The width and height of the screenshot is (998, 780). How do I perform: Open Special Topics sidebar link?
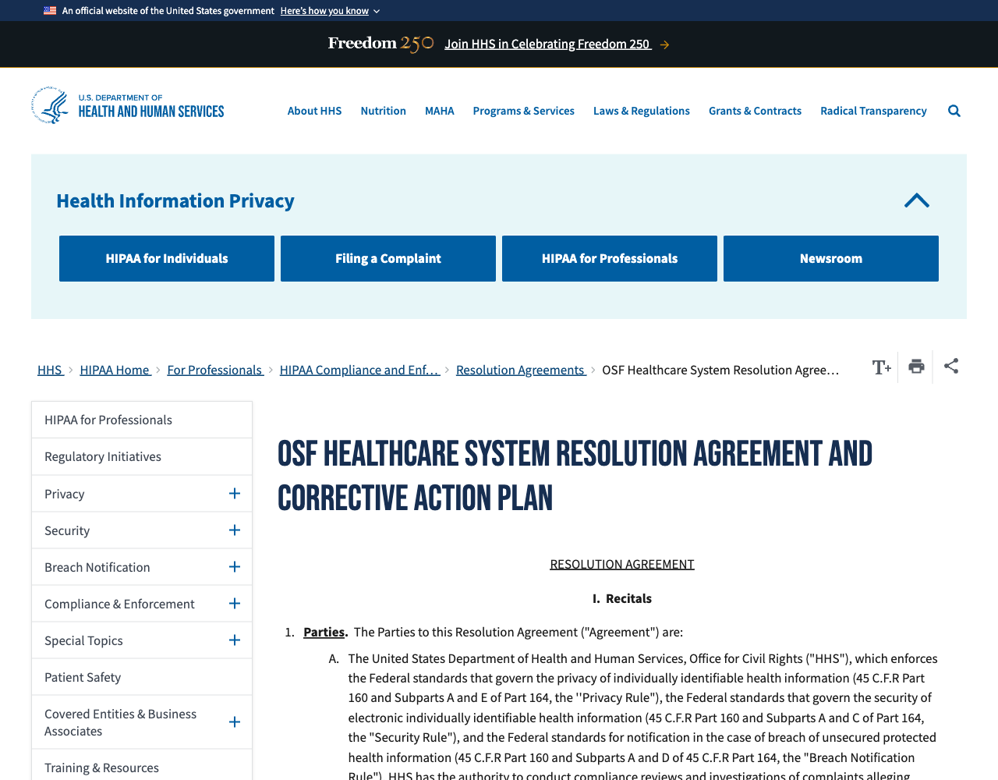point(83,640)
